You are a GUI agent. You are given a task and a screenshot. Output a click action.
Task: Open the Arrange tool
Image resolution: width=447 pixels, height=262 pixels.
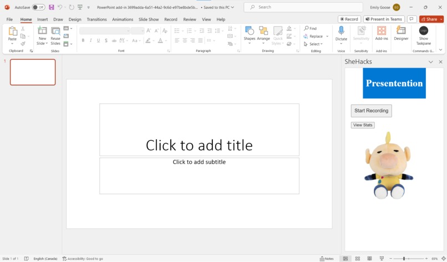[x=263, y=35]
